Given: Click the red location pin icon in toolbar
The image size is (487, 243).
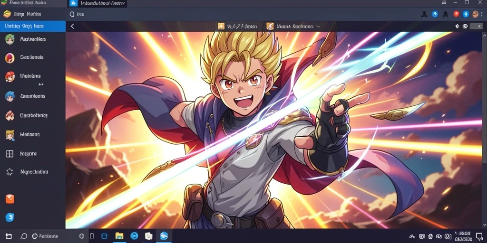Looking at the screenshot, I should tap(456, 14).
